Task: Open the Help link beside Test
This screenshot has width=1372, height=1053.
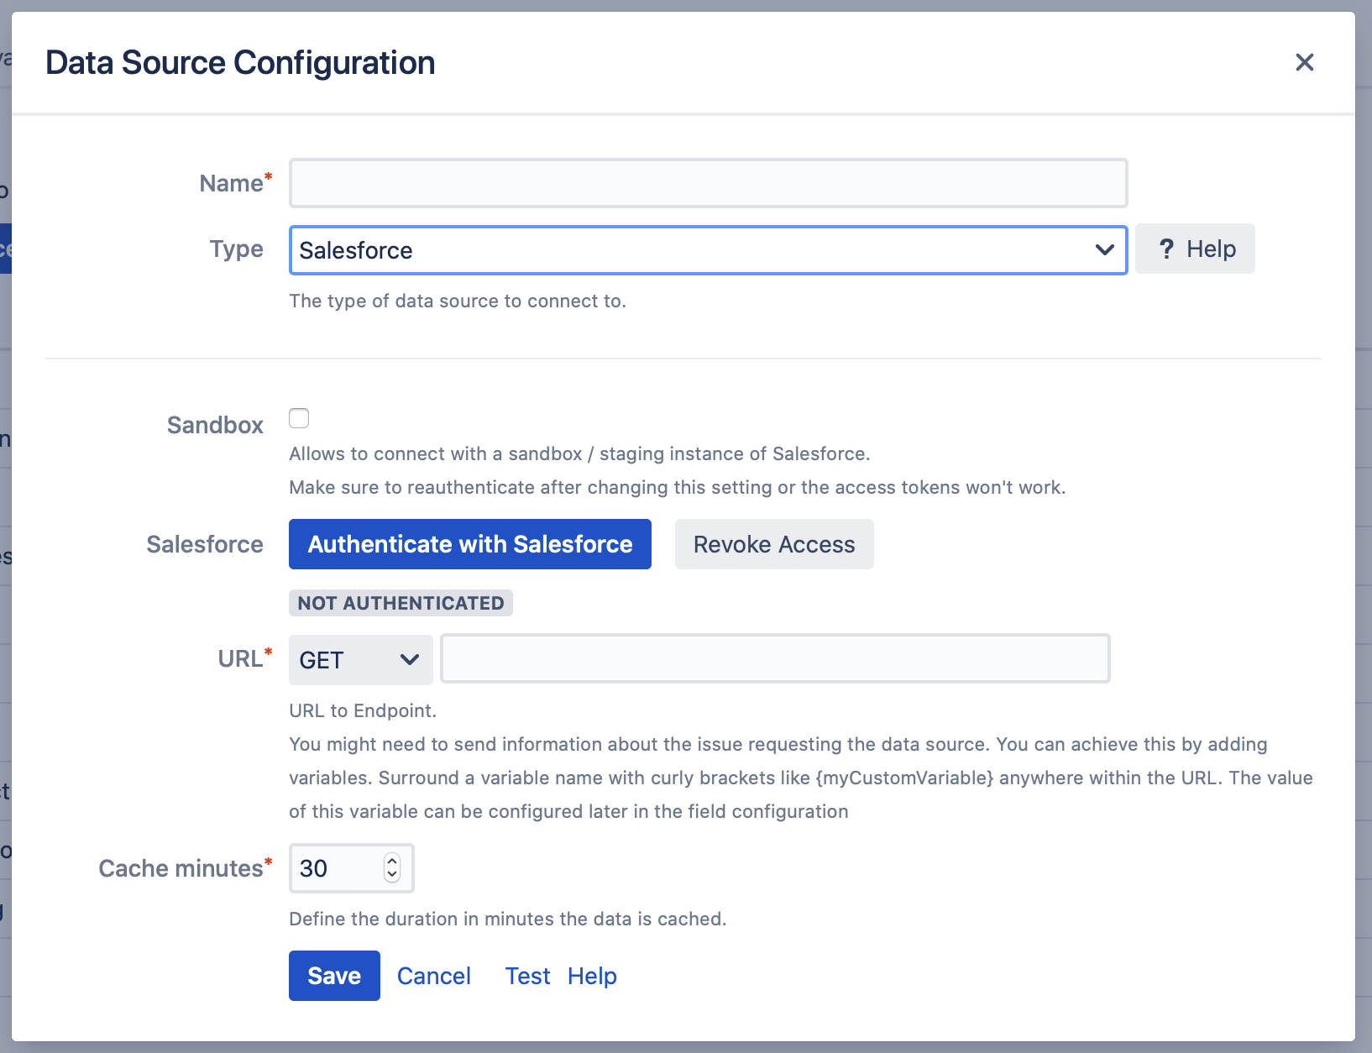Action: pos(592,976)
